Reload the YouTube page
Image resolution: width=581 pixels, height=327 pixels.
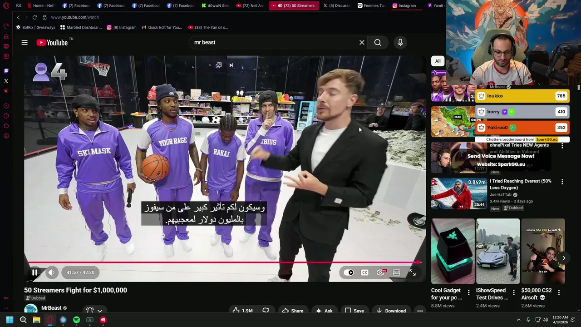coord(34,17)
